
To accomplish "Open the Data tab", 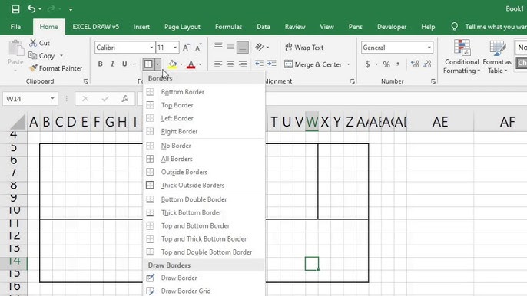I will click(x=263, y=27).
